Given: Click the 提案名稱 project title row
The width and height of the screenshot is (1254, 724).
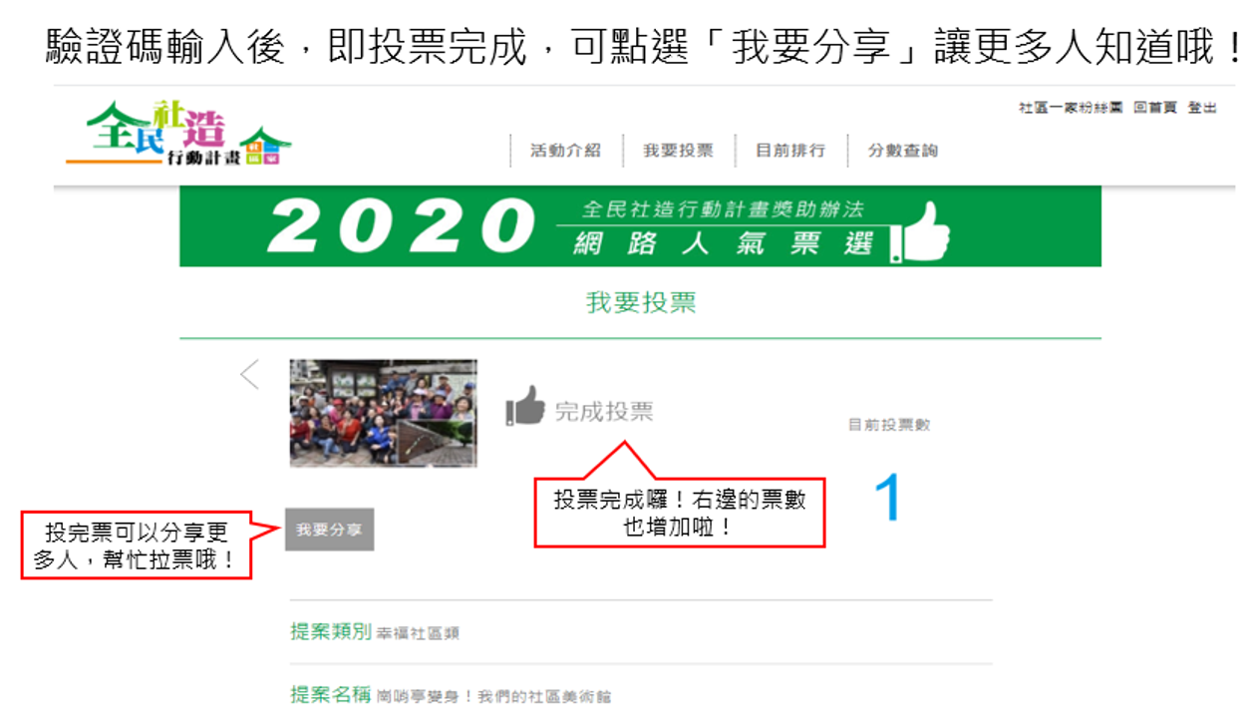Looking at the screenshot, I should tap(641, 694).
